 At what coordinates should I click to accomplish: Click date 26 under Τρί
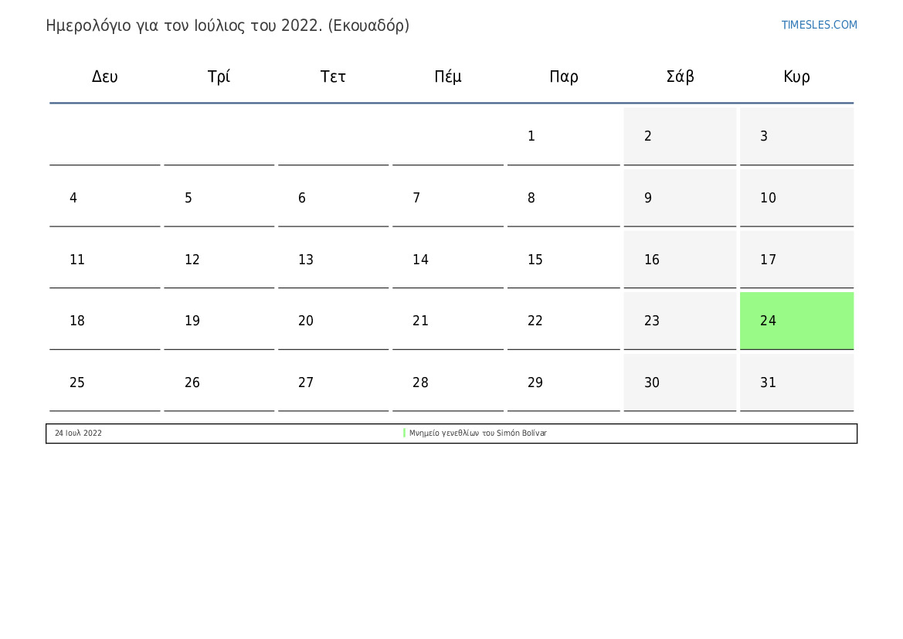coord(219,382)
